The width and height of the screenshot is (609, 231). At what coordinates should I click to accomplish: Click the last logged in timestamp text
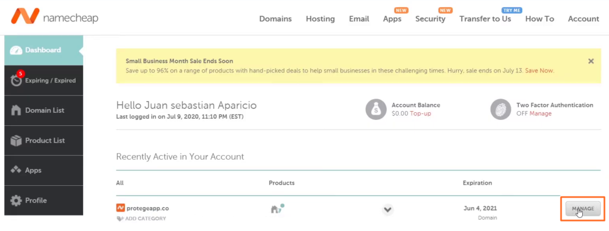pos(180,116)
